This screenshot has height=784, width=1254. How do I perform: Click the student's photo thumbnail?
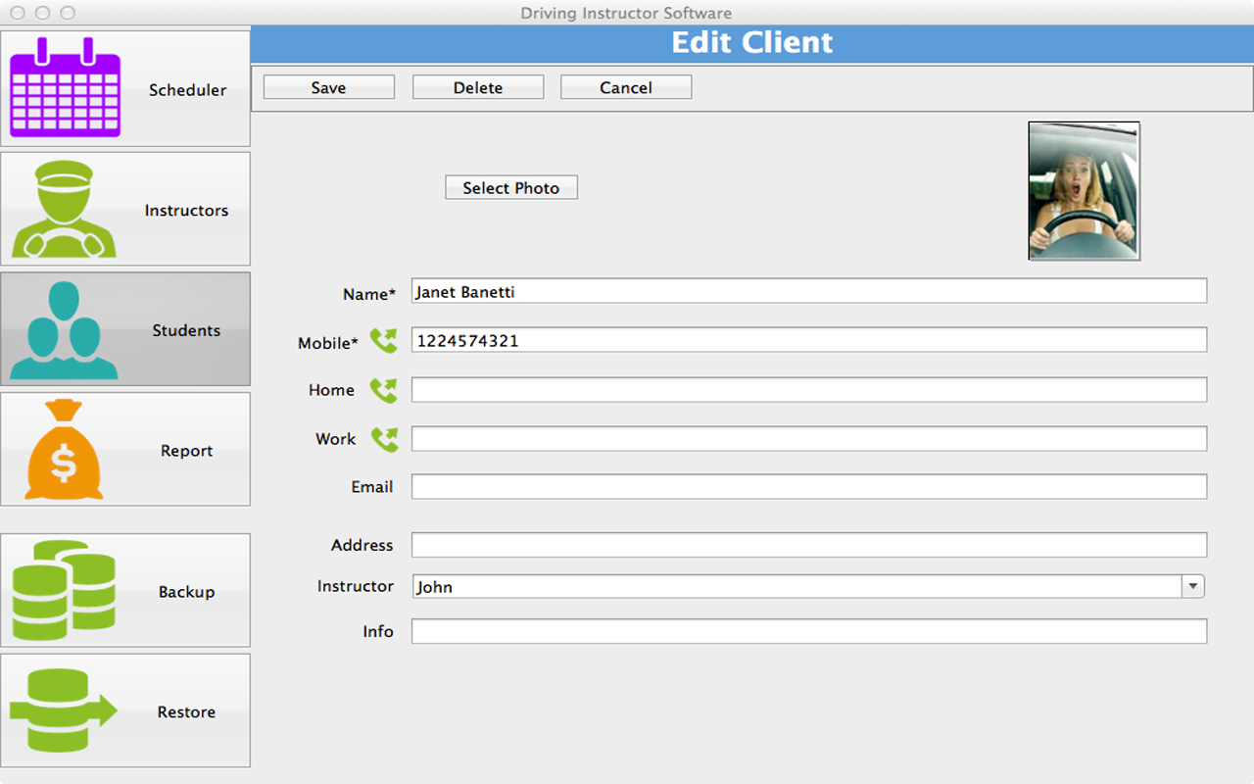[x=1084, y=191]
